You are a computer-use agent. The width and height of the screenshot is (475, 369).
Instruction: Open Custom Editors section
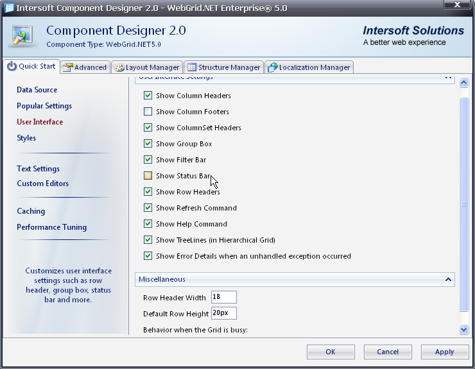click(43, 184)
